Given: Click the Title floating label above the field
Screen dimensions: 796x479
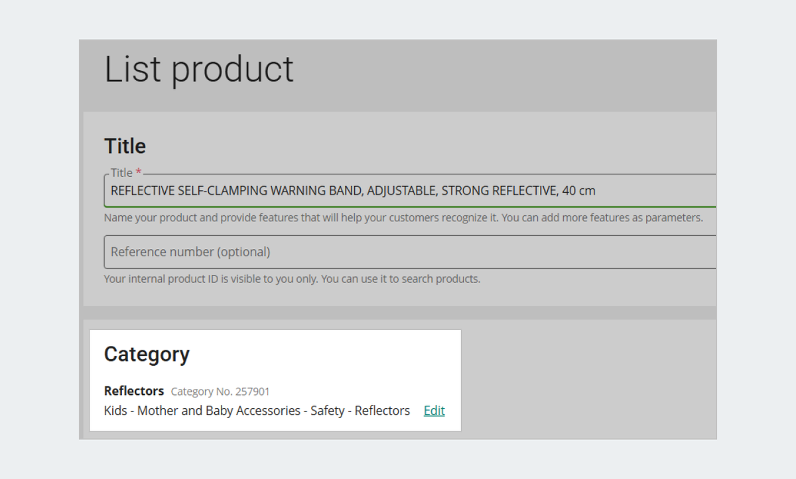Looking at the screenshot, I should coord(121,172).
